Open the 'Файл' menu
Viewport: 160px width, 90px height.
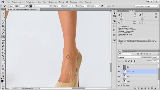point(8,2)
